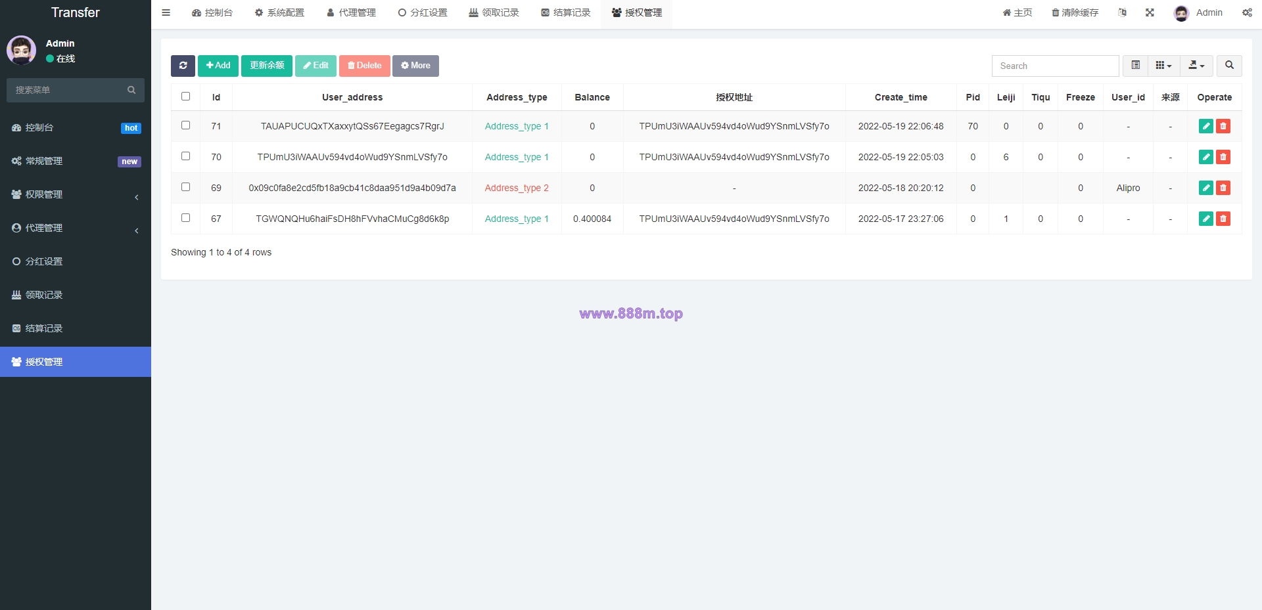
Task: Click Address_type 1 link in row 70
Action: (517, 157)
